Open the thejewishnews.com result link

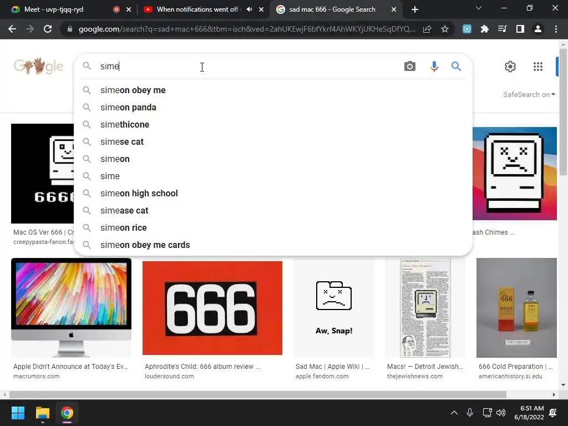(x=415, y=377)
